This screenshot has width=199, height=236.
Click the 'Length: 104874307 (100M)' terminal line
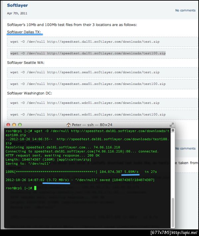tap(48, 160)
